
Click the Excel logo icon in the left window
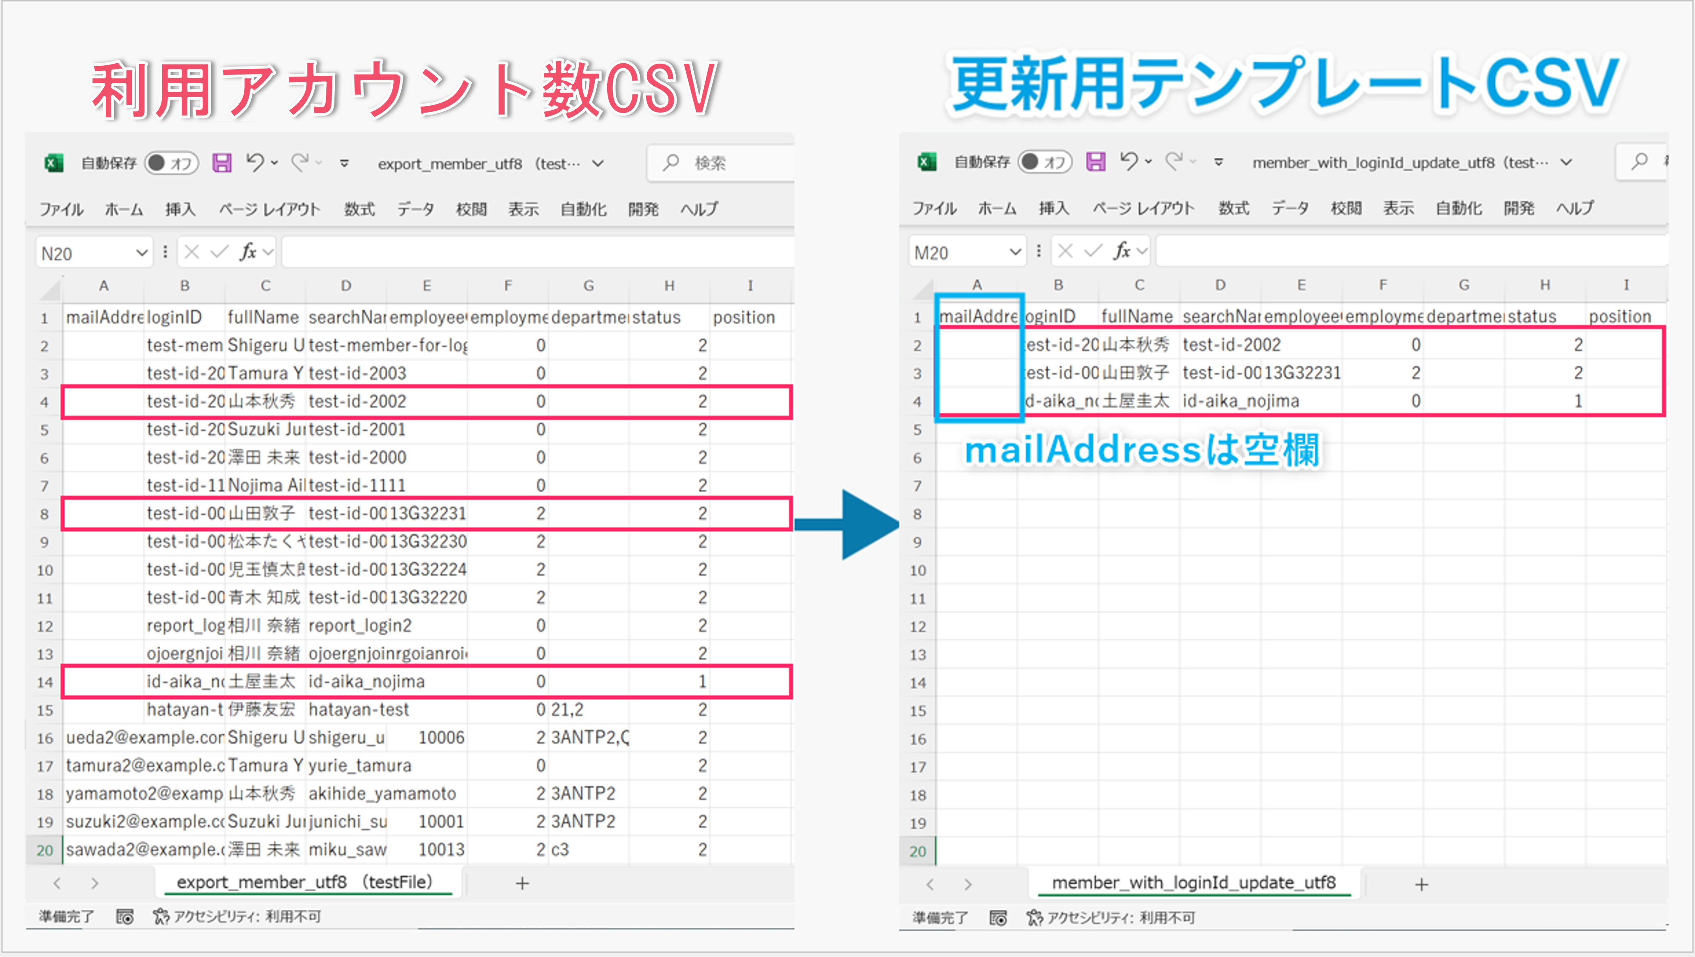(x=54, y=163)
